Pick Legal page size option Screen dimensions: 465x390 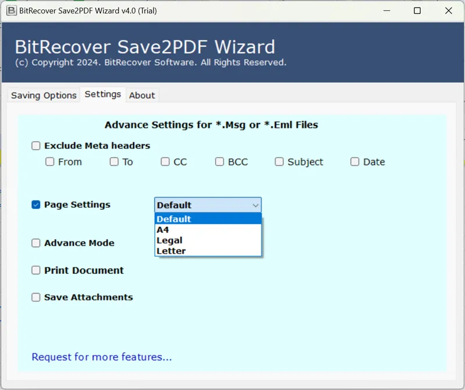[208, 240]
